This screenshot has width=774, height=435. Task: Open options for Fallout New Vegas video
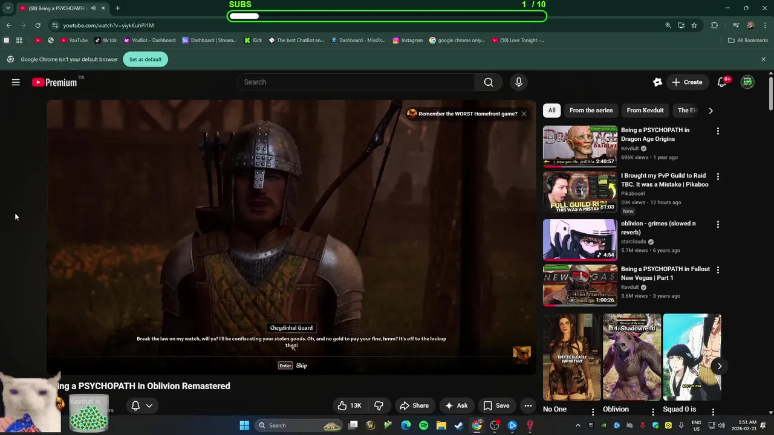718,270
